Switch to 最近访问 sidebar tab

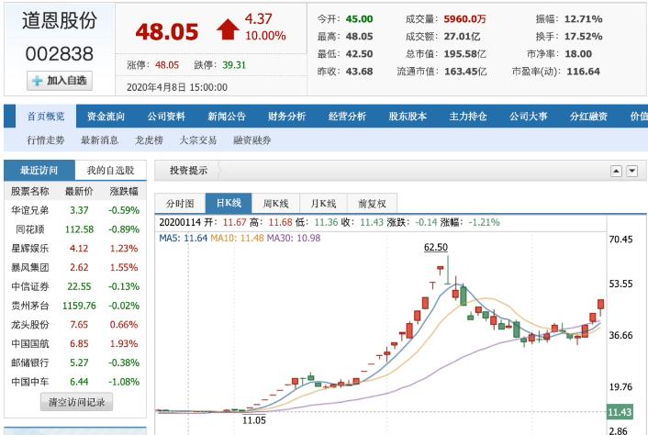(39, 170)
